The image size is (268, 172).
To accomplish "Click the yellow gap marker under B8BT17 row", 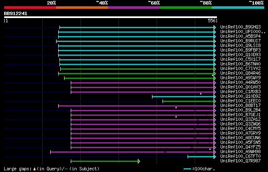I will point(176,107).
